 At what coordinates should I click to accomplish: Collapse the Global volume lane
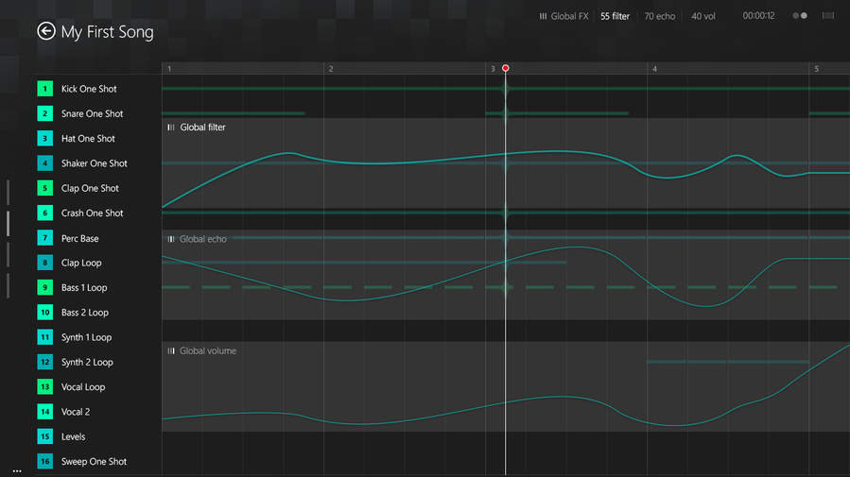[171, 350]
